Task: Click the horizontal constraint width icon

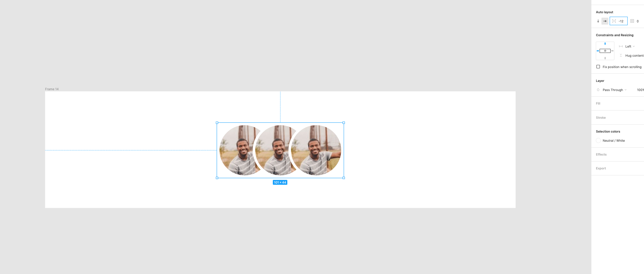Action: [621, 46]
